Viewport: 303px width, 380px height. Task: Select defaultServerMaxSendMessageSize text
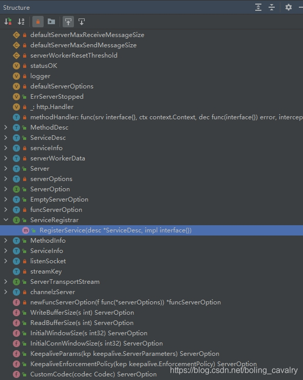pos(83,45)
